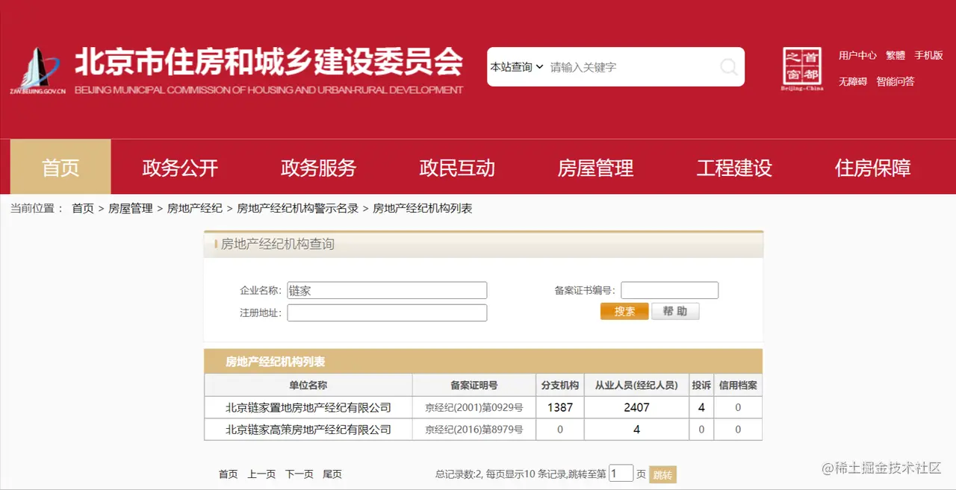
Task: Open staff count 4 for 链家高策
Action: pyautogui.click(x=636, y=430)
